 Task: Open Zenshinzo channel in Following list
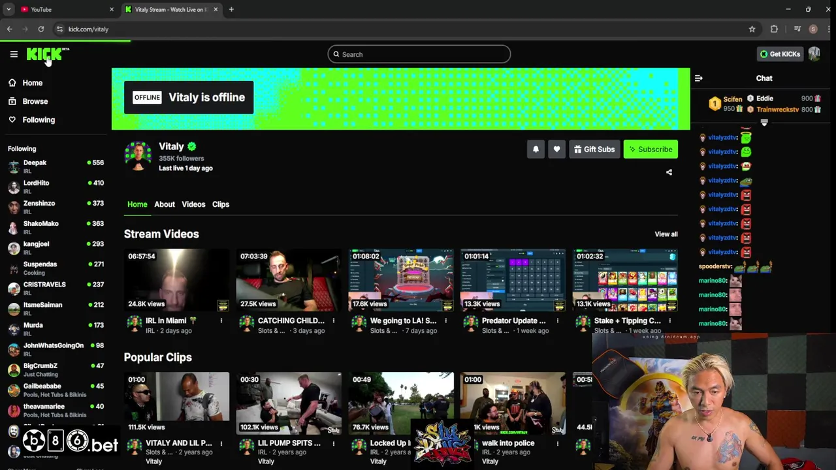tap(56, 207)
